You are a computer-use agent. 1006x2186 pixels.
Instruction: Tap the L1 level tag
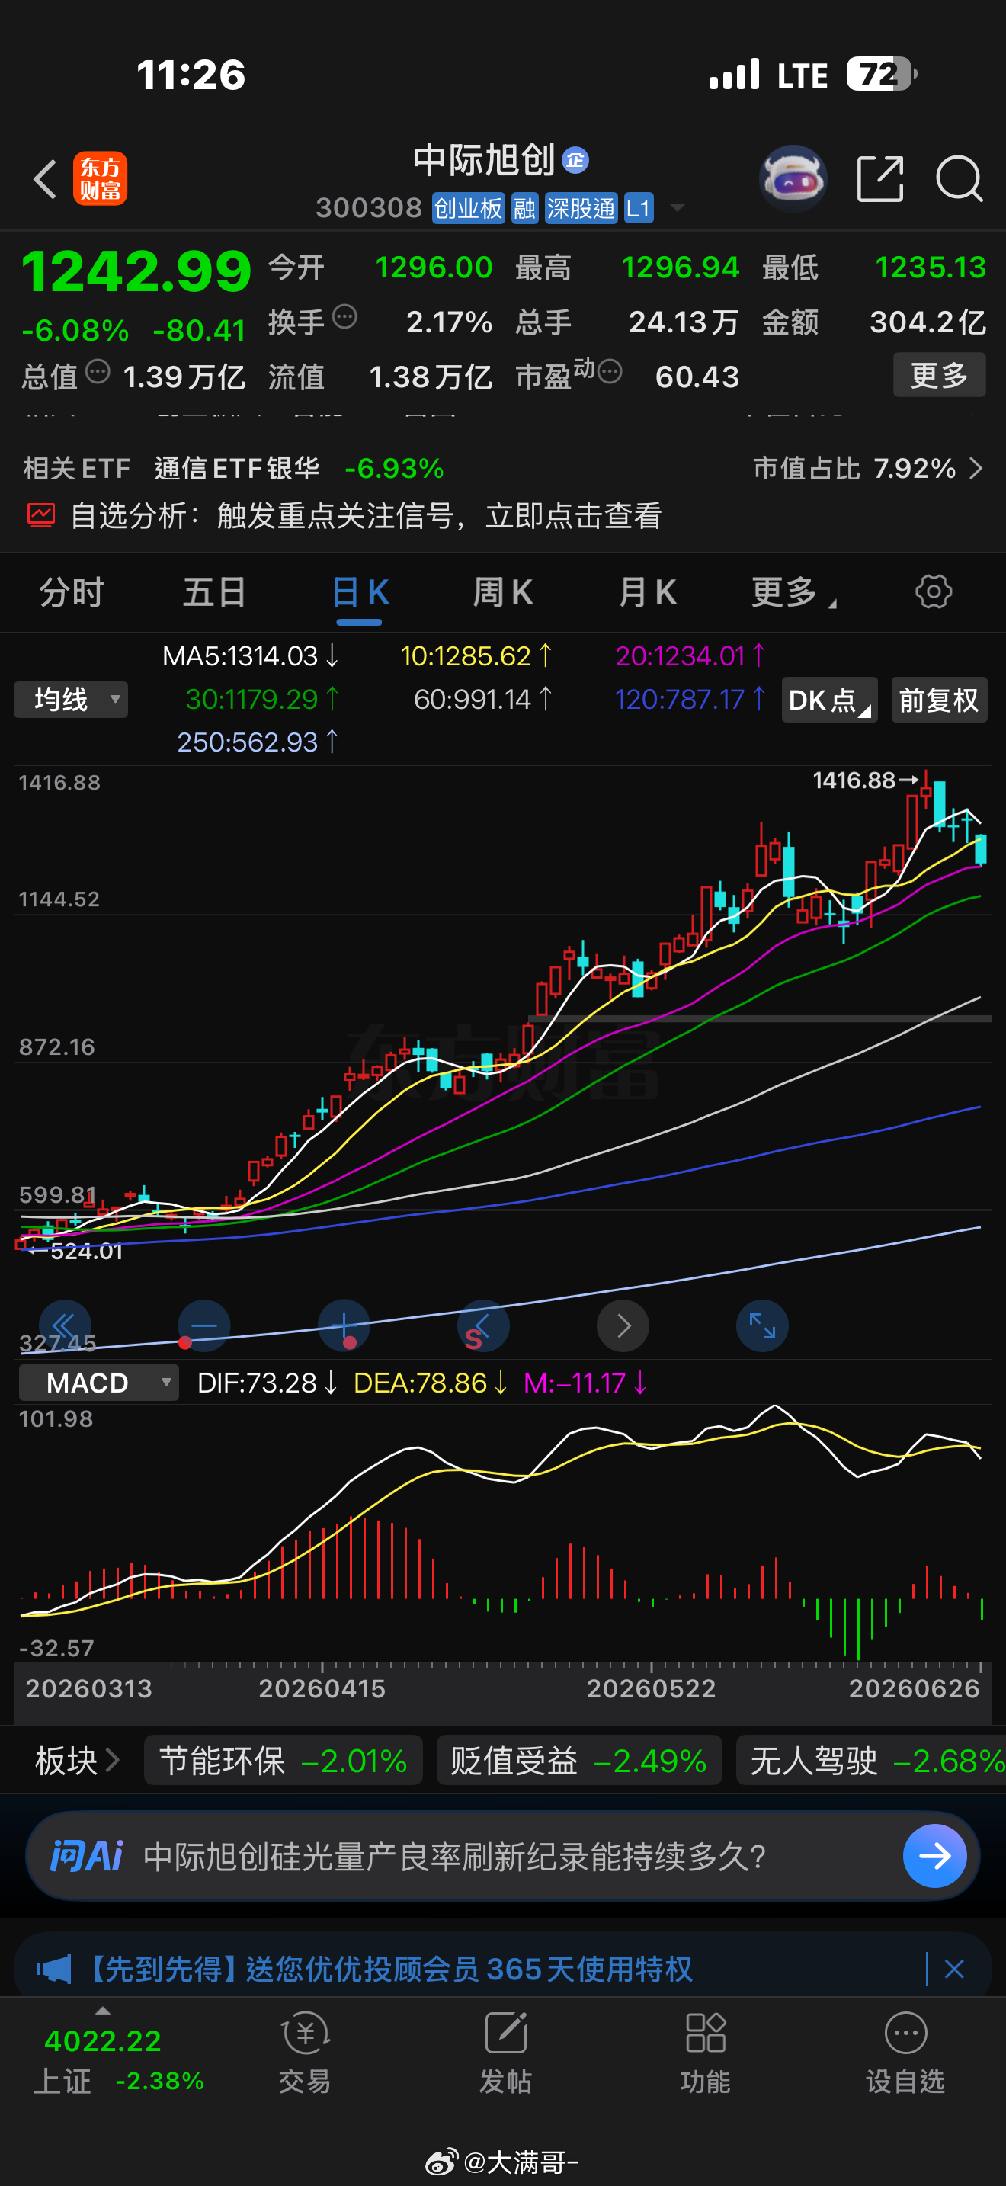coord(638,208)
